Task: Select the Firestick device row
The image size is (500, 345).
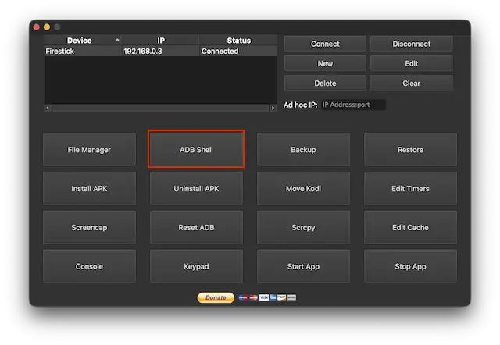Action: point(160,52)
